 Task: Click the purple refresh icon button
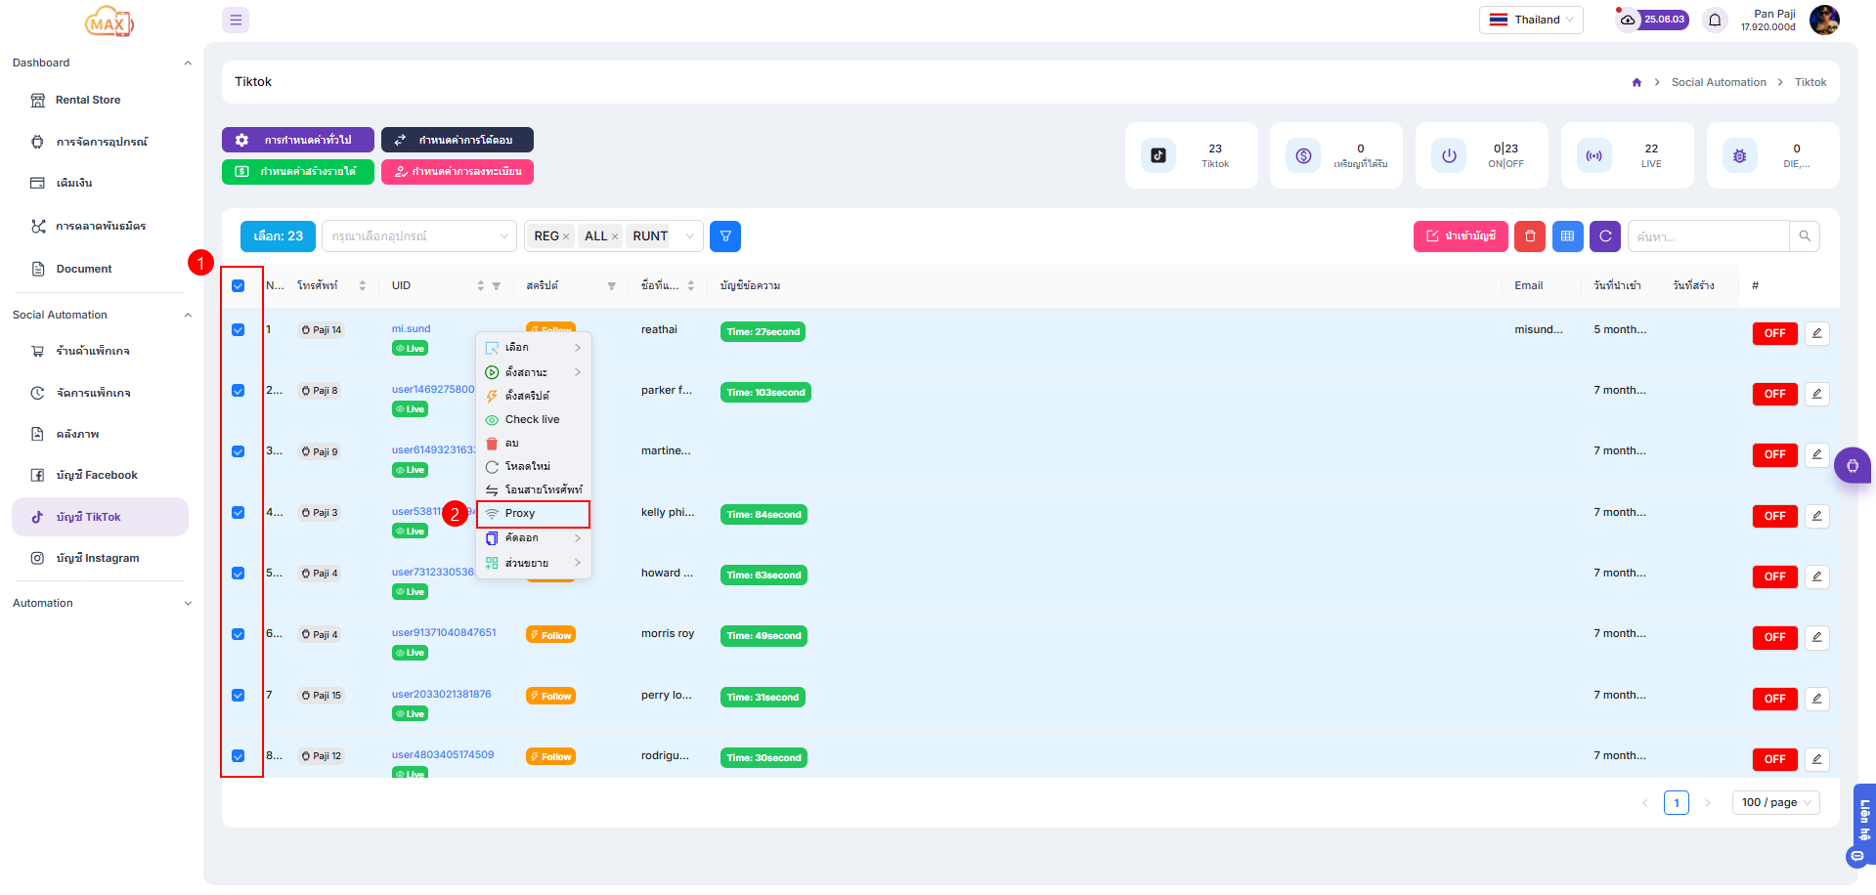(1605, 236)
